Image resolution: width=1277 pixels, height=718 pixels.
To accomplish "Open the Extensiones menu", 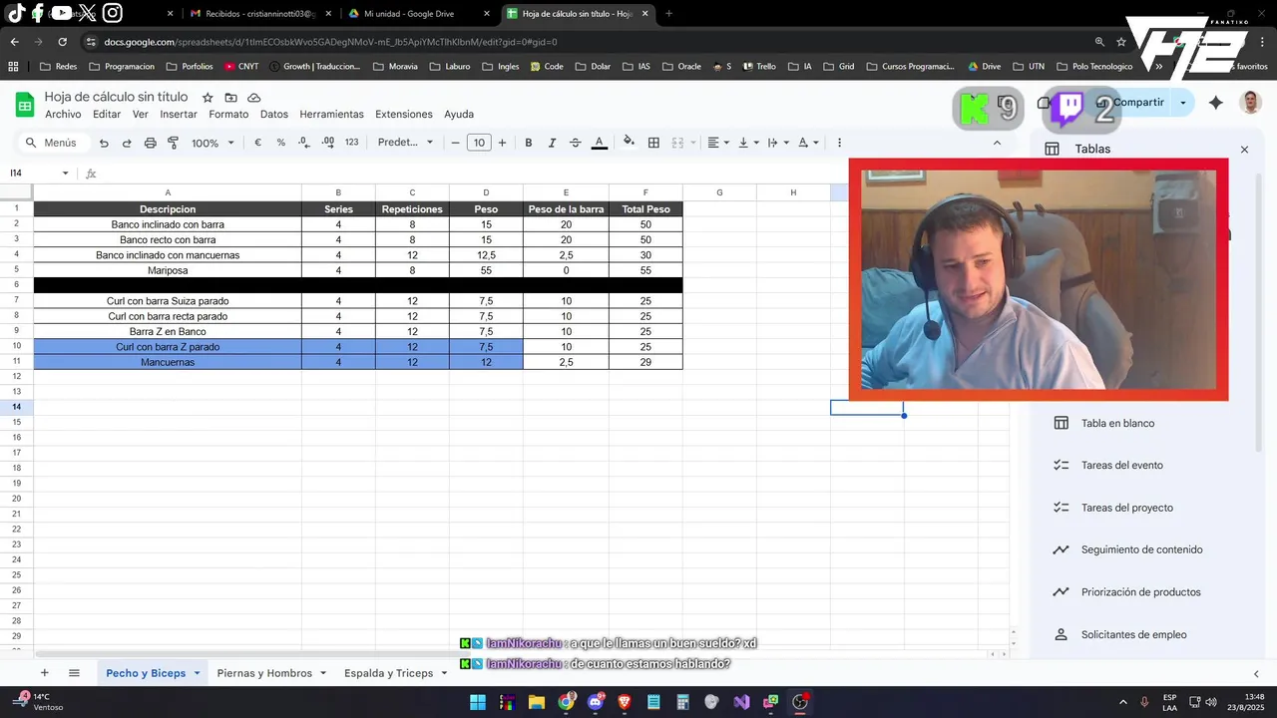I will click(404, 115).
